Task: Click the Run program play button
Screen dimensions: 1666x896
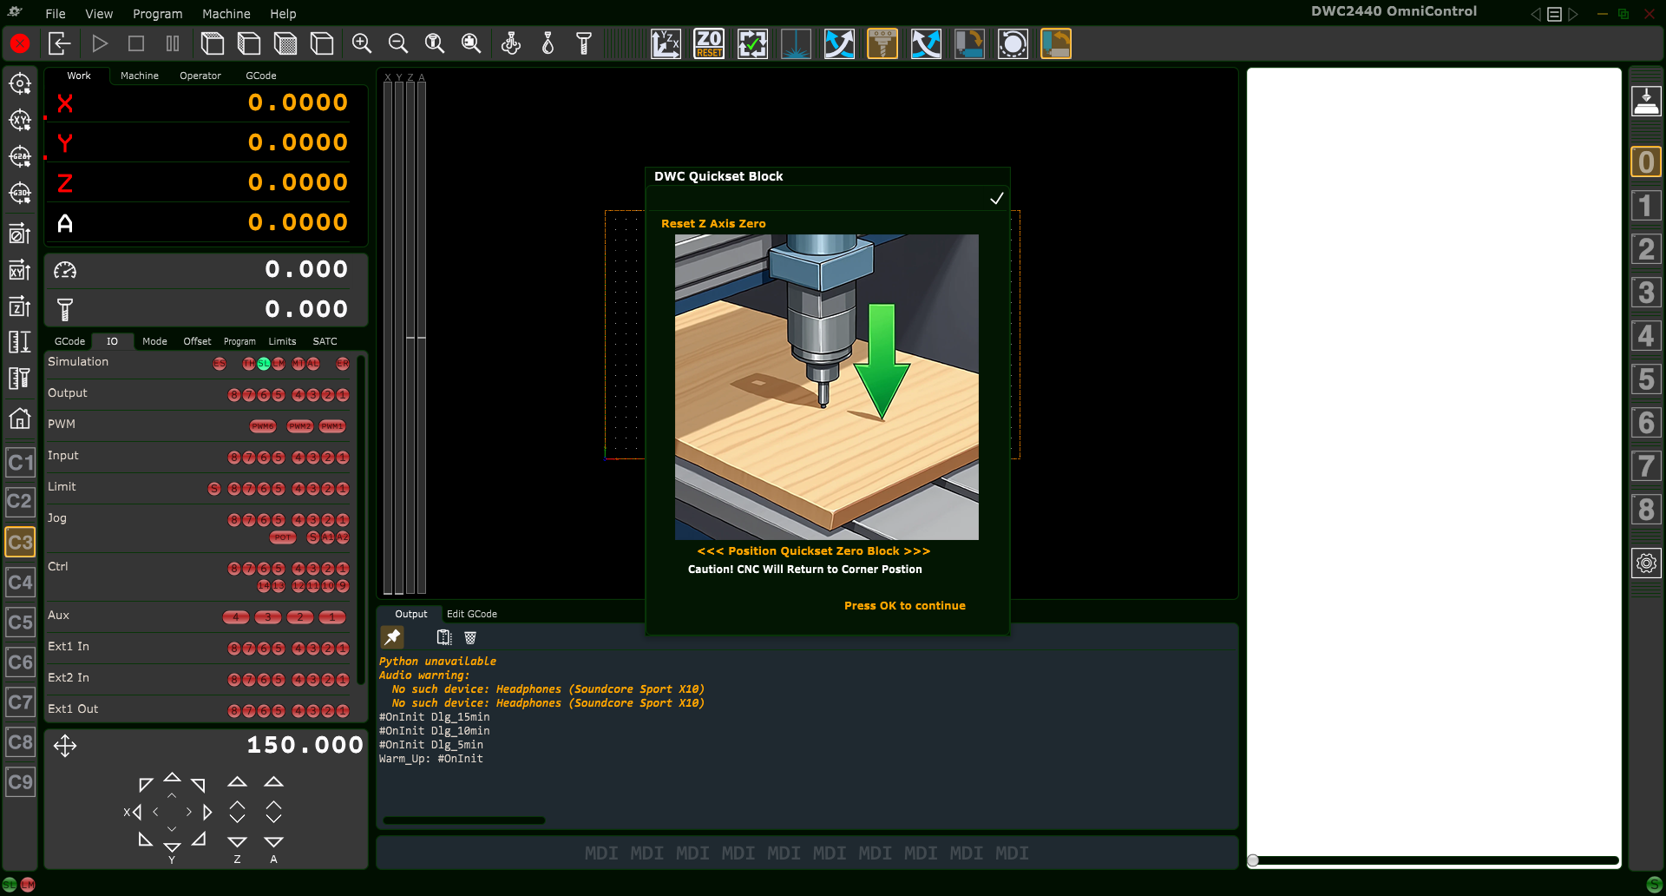Action: coord(100,43)
